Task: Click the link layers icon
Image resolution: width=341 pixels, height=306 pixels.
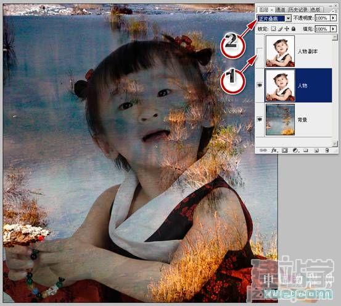Action: (263, 150)
